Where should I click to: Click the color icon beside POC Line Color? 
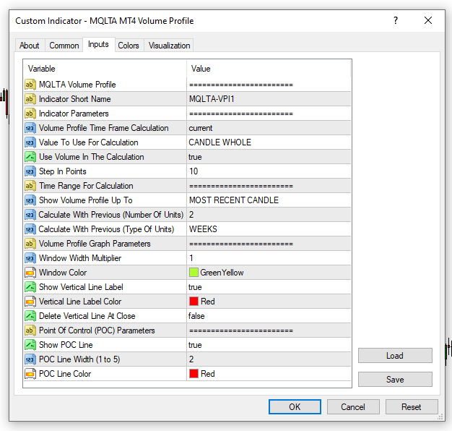30,374
